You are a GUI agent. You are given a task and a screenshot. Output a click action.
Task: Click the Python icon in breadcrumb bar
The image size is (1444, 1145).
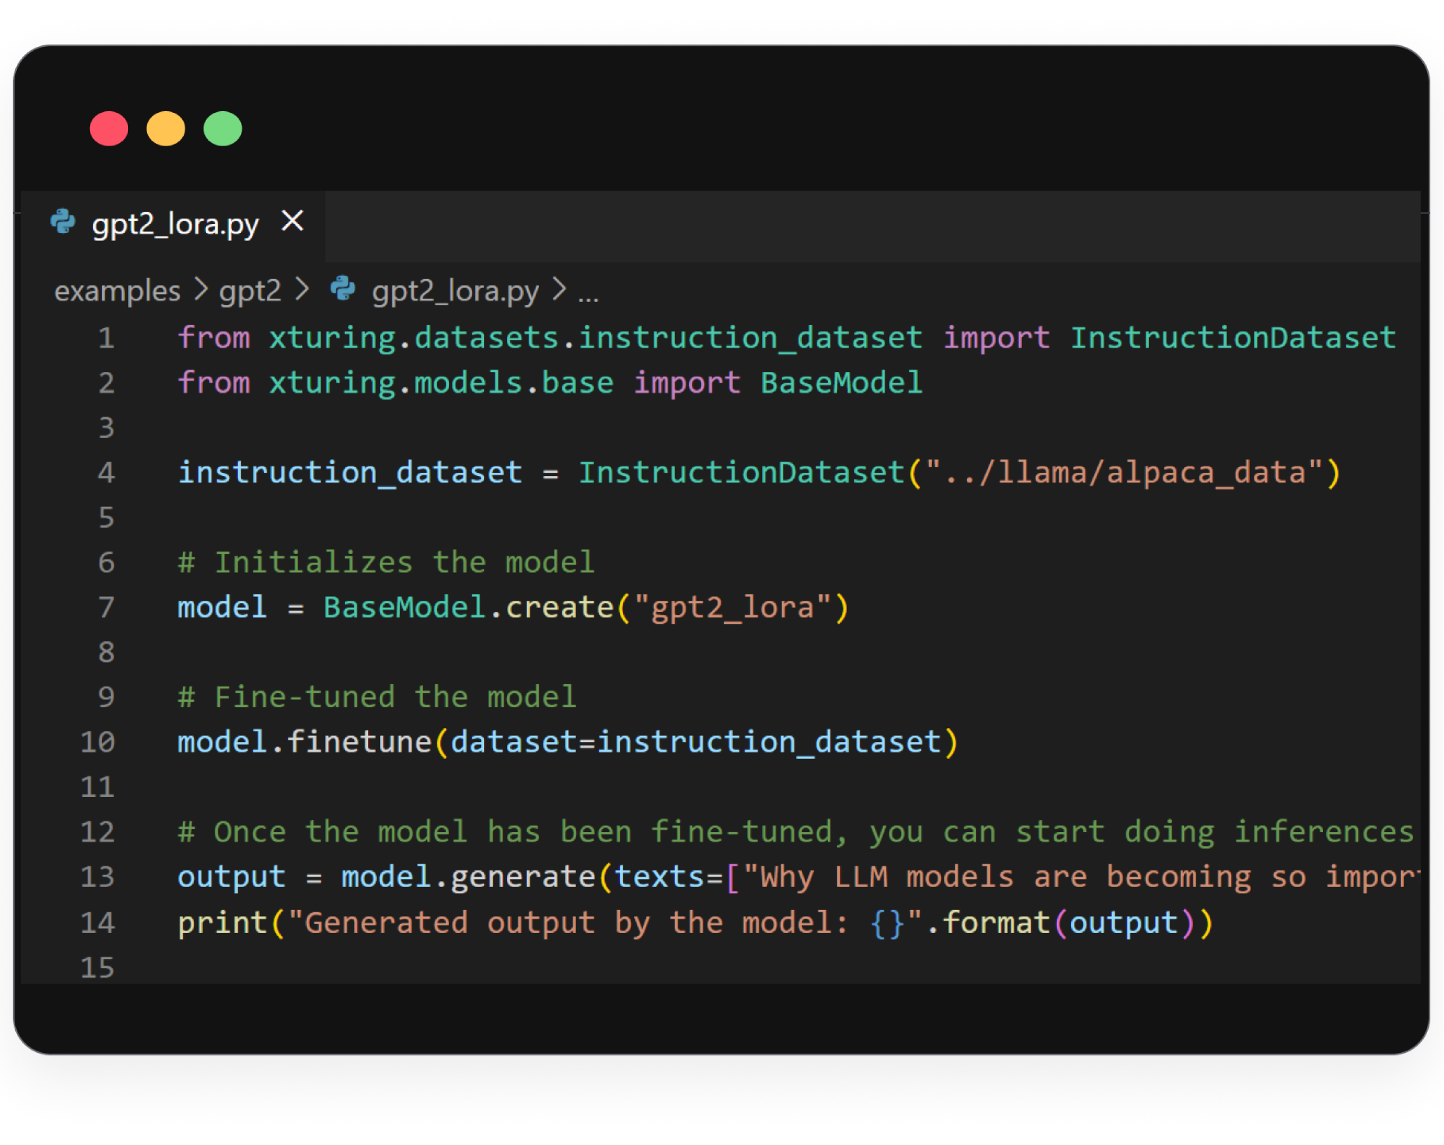[x=343, y=289]
